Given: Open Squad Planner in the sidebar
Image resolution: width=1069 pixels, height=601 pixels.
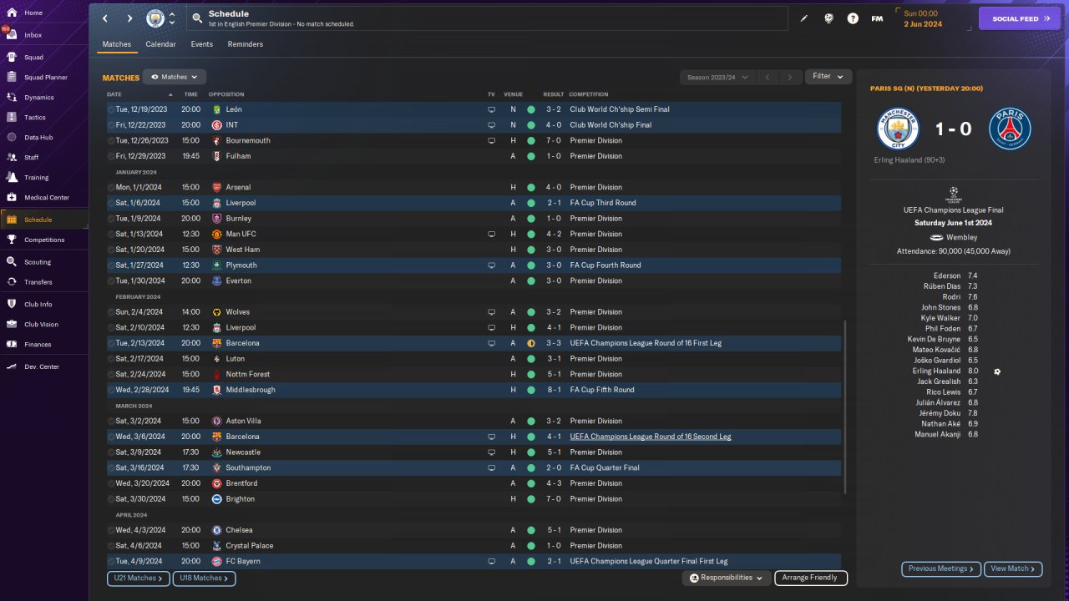Looking at the screenshot, I should tap(45, 78).
